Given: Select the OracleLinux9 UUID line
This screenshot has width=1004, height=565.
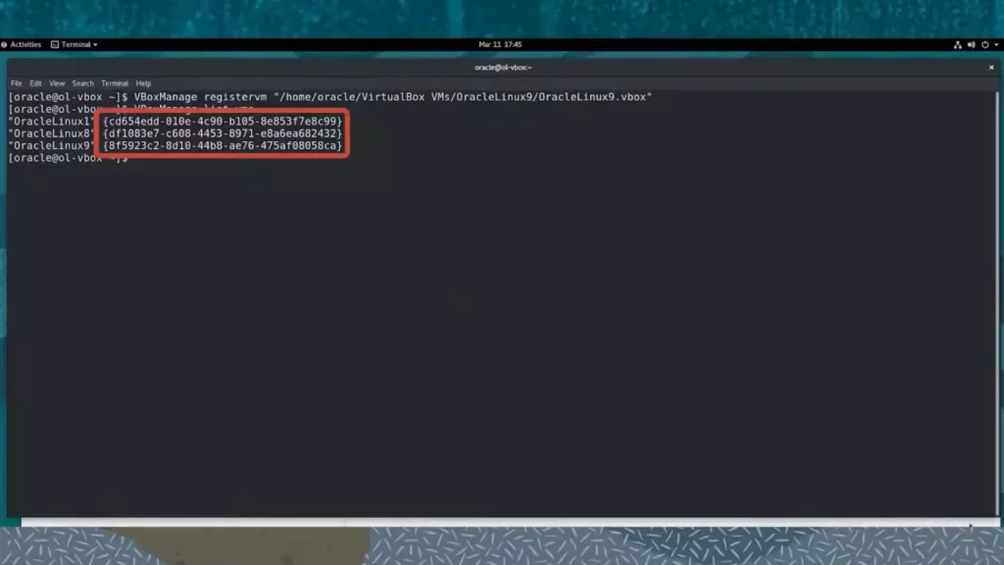Looking at the screenshot, I should pyautogui.click(x=176, y=145).
